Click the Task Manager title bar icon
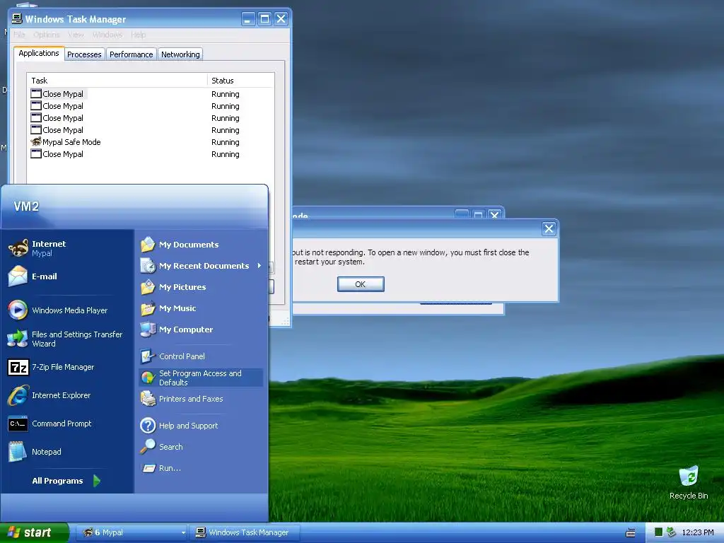 point(17,18)
